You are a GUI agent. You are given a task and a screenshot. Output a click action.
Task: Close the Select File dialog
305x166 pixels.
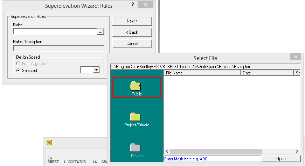pos(296,57)
